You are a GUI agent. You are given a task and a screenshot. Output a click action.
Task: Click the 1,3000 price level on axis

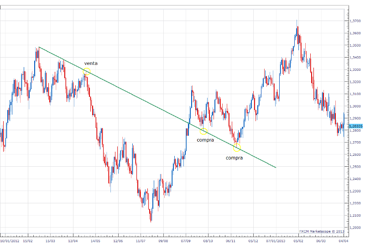[355, 106]
